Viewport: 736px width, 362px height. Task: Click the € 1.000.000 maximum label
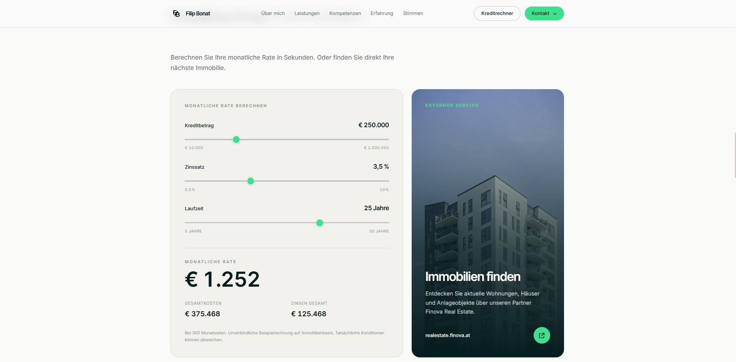tap(376, 148)
